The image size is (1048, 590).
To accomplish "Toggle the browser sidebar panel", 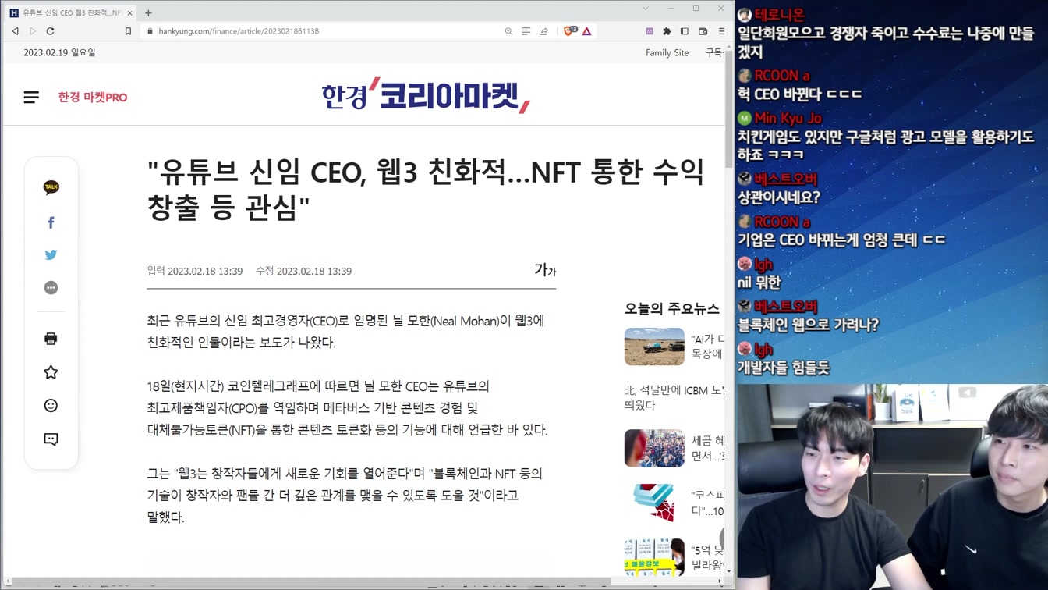I will pos(685,31).
